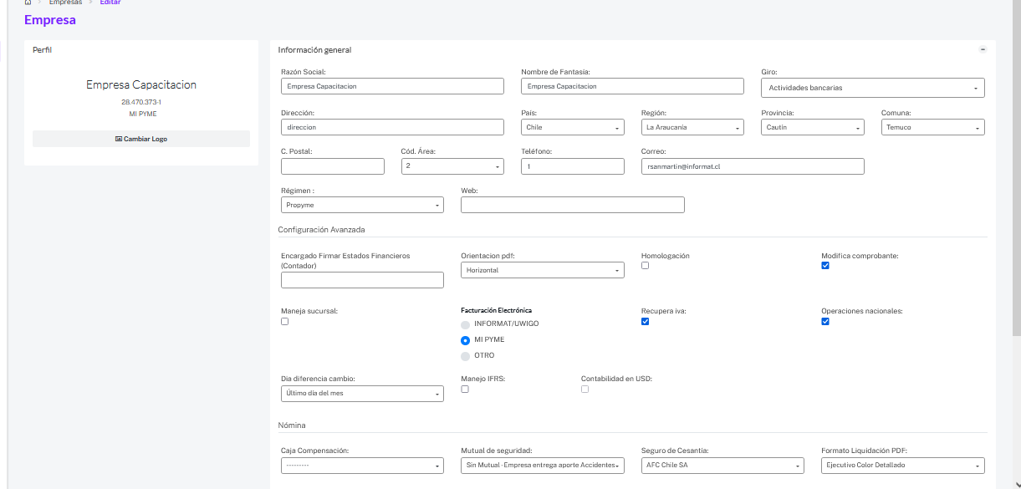Image resolution: width=1021 pixels, height=489 pixels.
Task: Focus the Correo email field
Action: pos(752,166)
